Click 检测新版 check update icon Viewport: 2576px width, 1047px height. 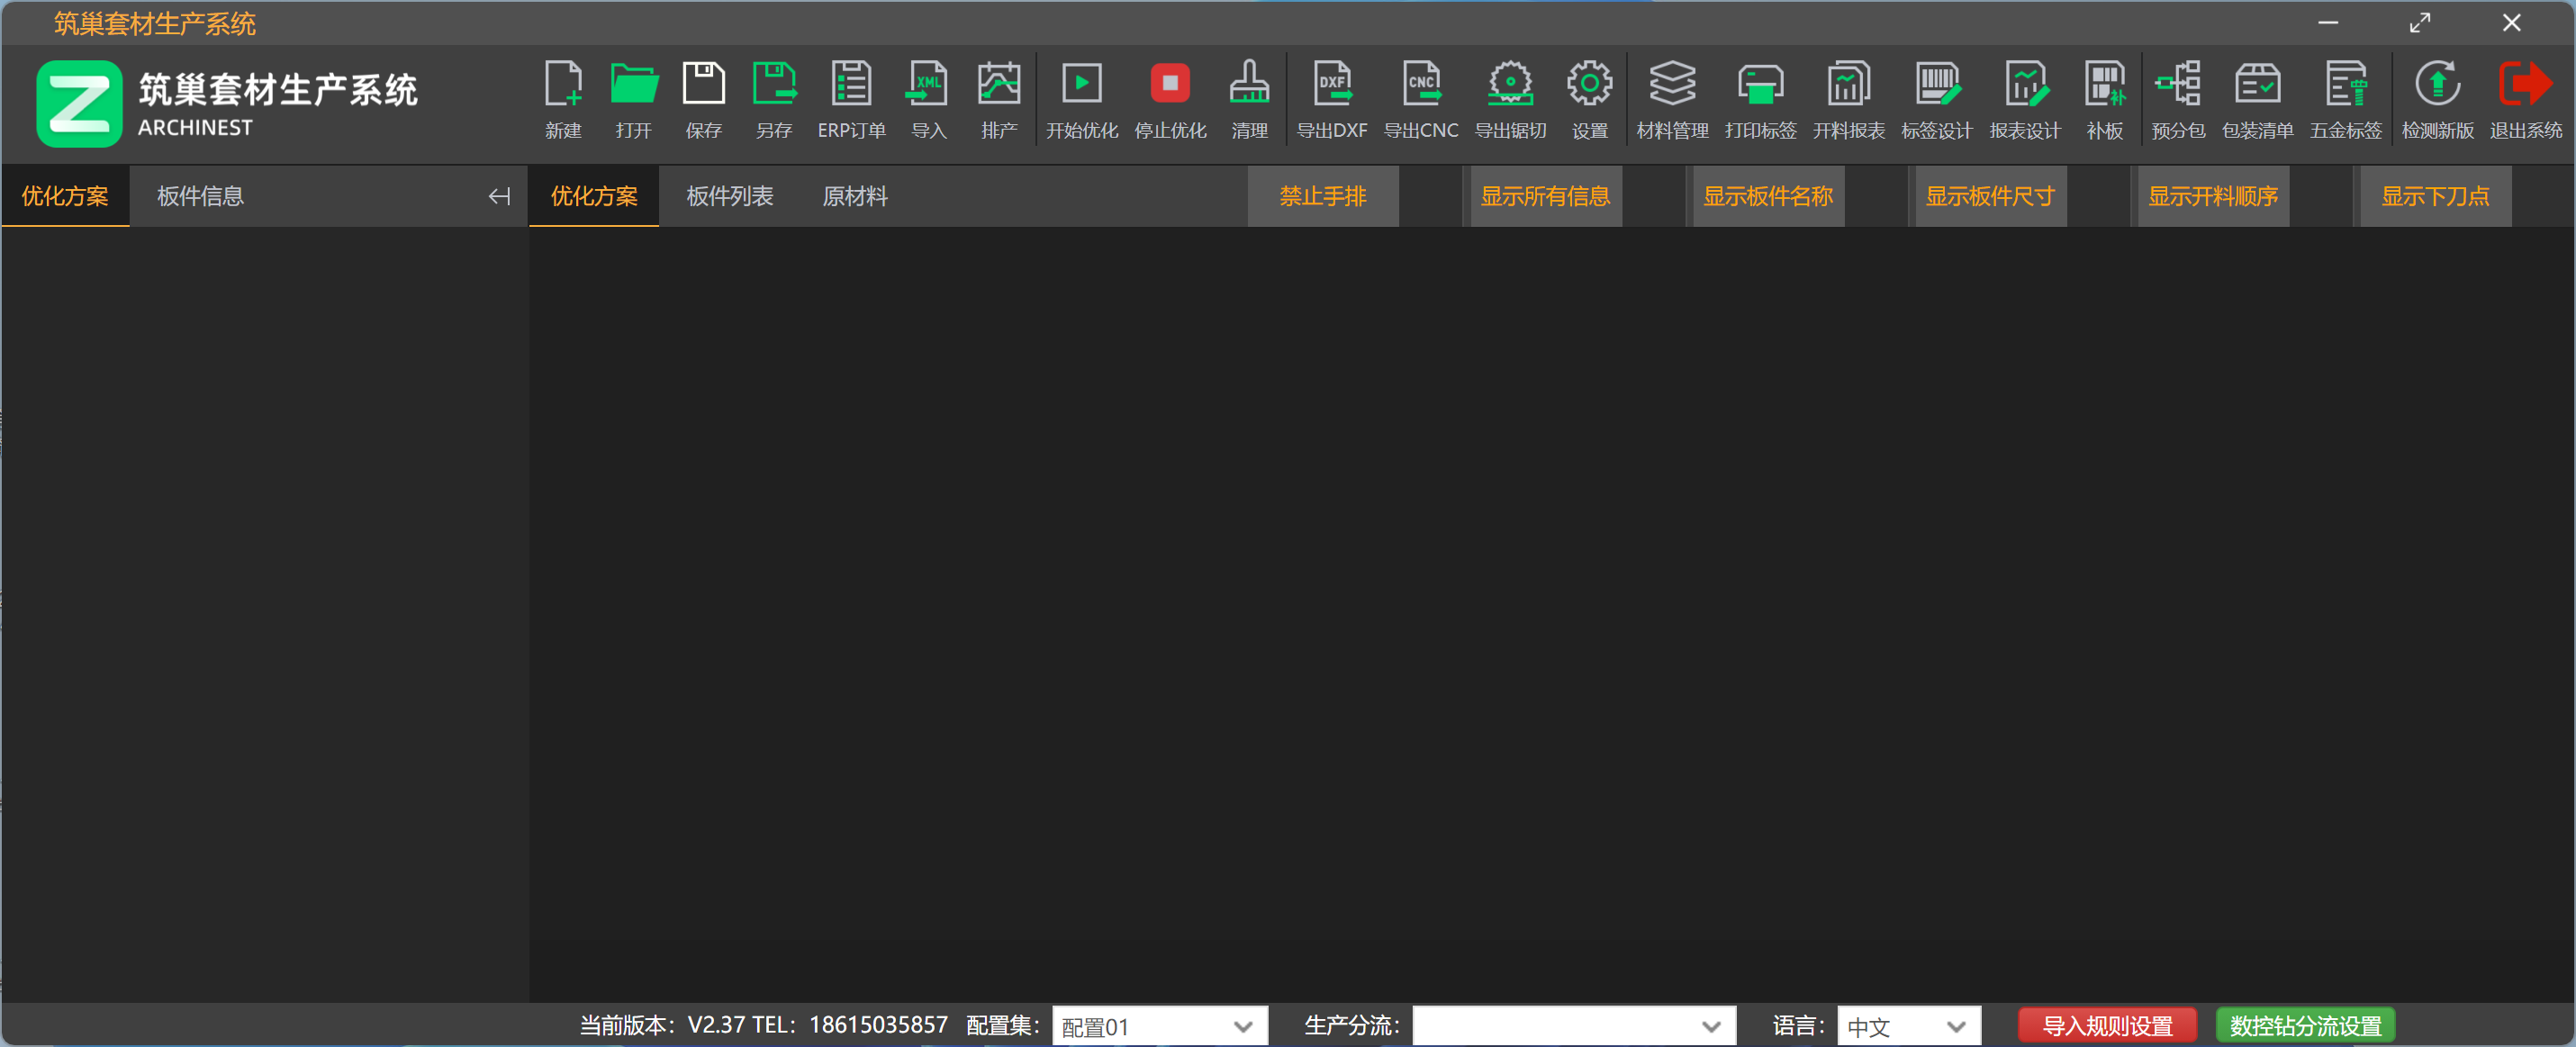coord(2437,85)
